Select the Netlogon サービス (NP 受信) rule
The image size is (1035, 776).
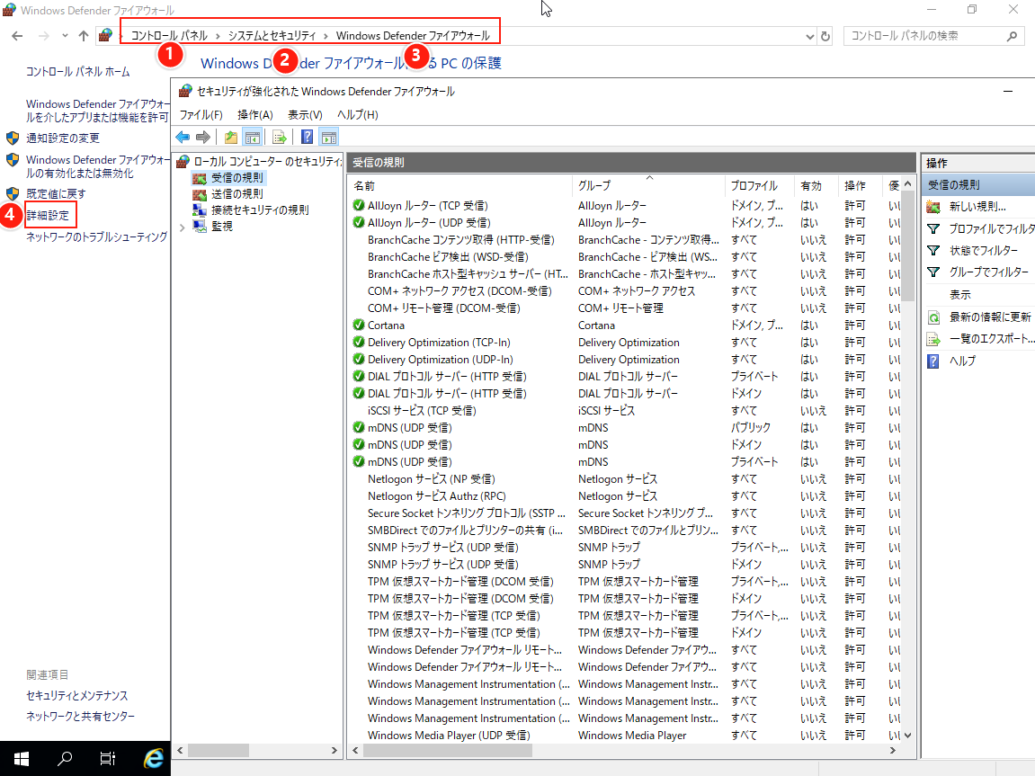pyautogui.click(x=624, y=479)
